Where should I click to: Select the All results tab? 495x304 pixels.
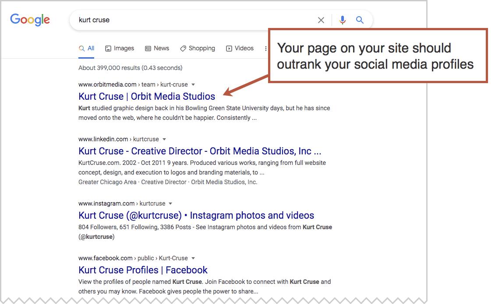pyautogui.click(x=86, y=49)
